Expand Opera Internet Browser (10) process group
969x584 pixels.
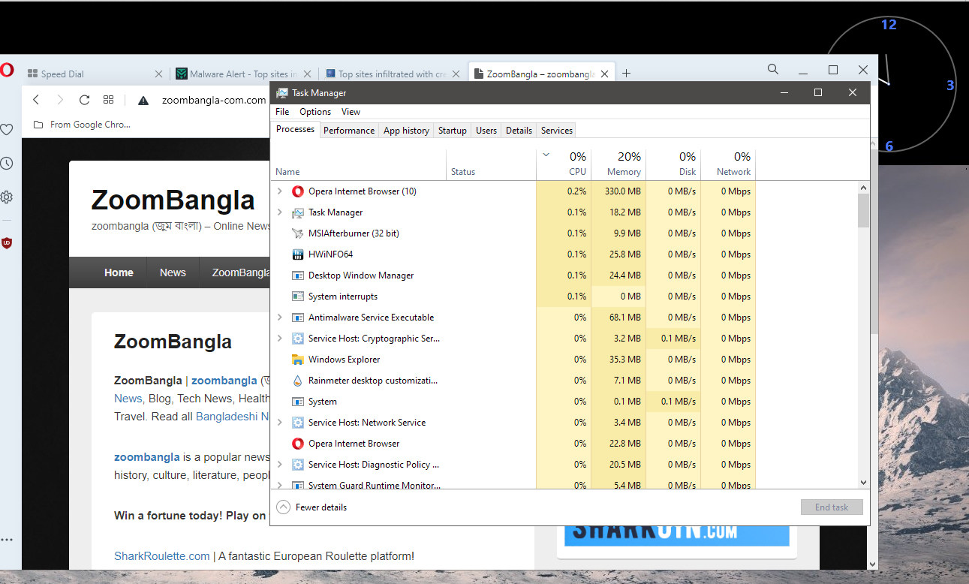[280, 191]
